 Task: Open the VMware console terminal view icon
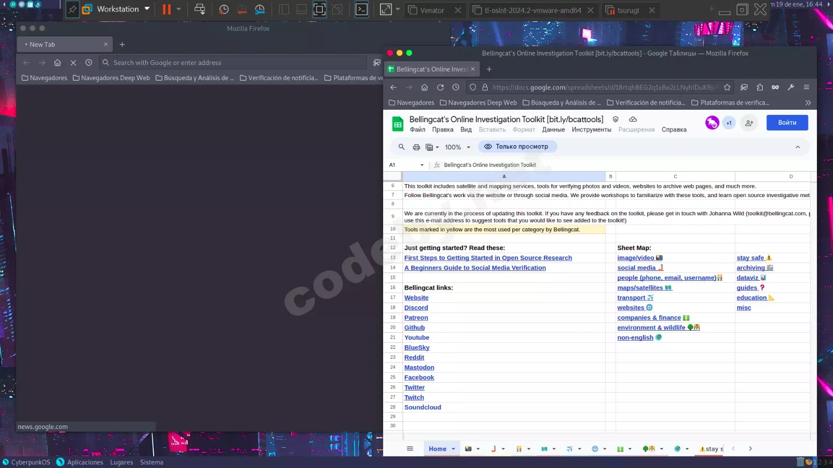pos(361,9)
